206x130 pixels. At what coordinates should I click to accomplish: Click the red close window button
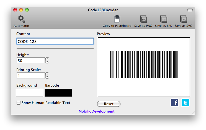(15, 10)
